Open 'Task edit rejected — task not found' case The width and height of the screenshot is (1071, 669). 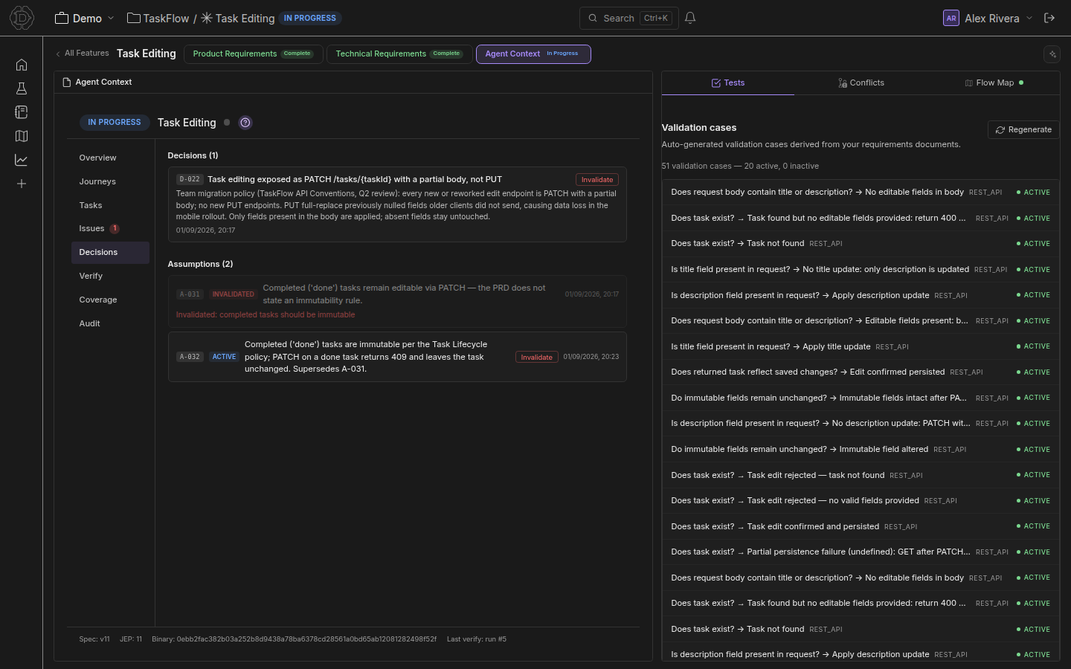[861, 475]
